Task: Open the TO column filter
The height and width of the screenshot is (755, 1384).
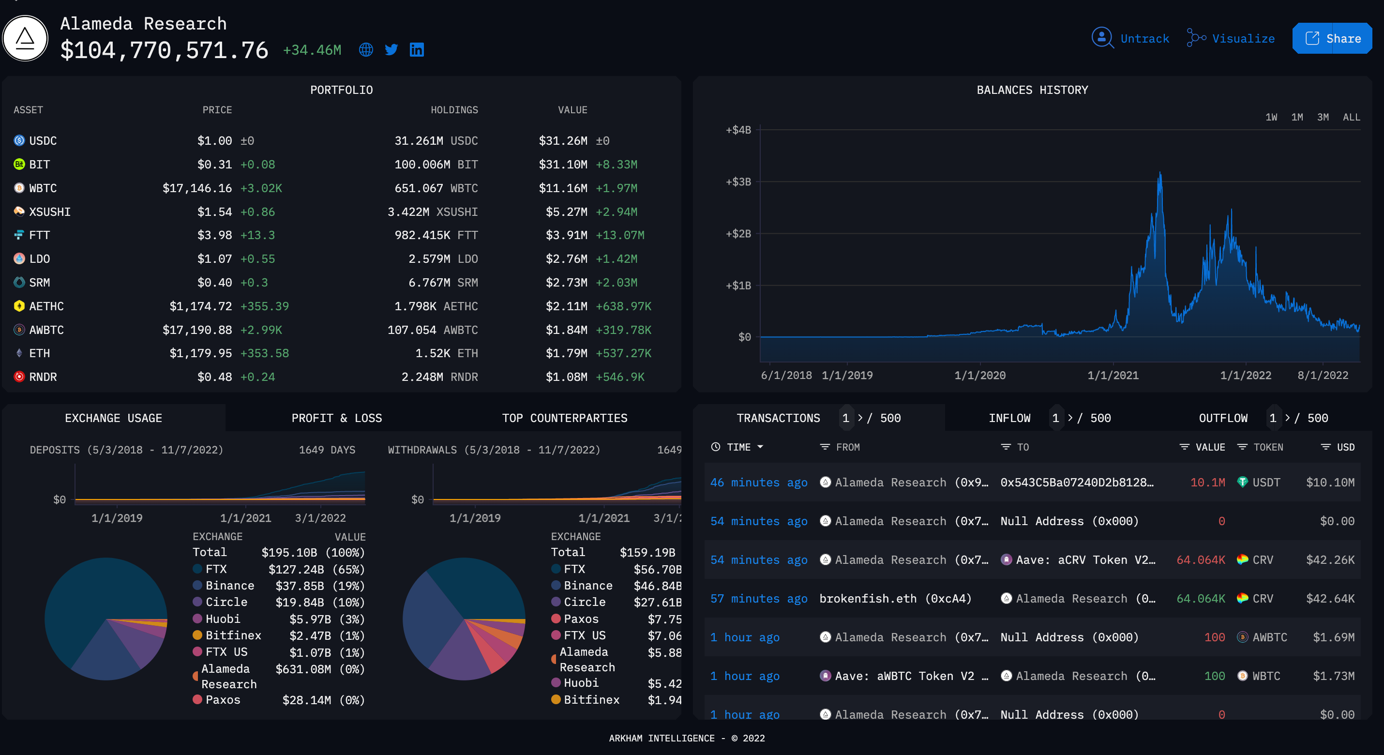Action: (x=1006, y=447)
